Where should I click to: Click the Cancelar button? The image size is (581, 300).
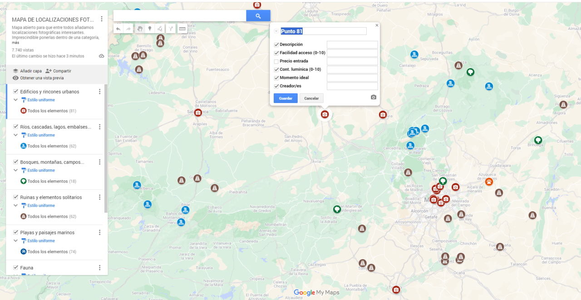(311, 98)
